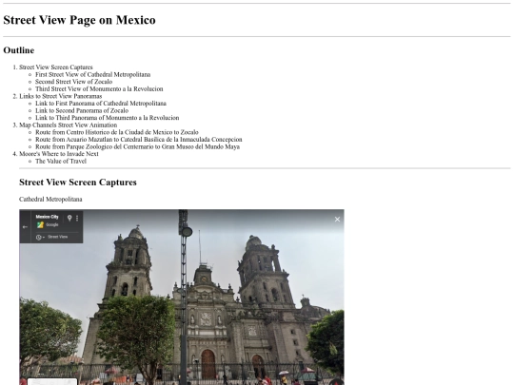Click 'Link to Second Panorama of Zocalo'
Image resolution: width=514 pixels, height=385 pixels.
[82, 110]
